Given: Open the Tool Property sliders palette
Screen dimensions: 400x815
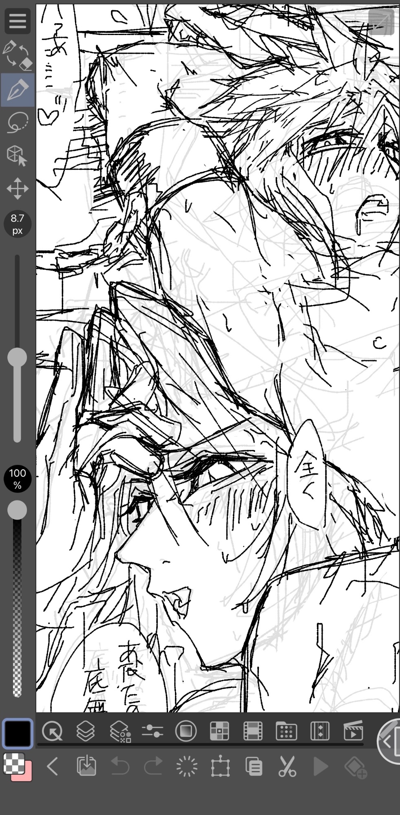Looking at the screenshot, I should tap(152, 731).
